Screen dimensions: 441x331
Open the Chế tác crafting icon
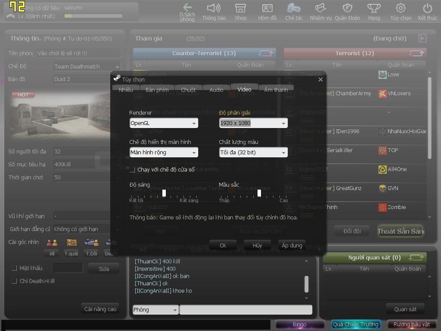[x=294, y=12]
